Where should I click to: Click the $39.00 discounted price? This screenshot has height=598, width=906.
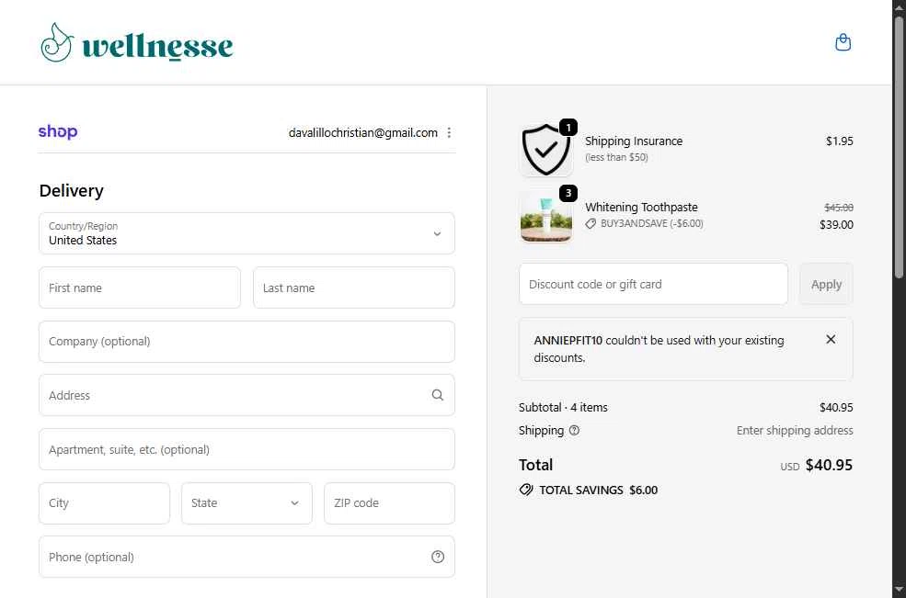(836, 224)
